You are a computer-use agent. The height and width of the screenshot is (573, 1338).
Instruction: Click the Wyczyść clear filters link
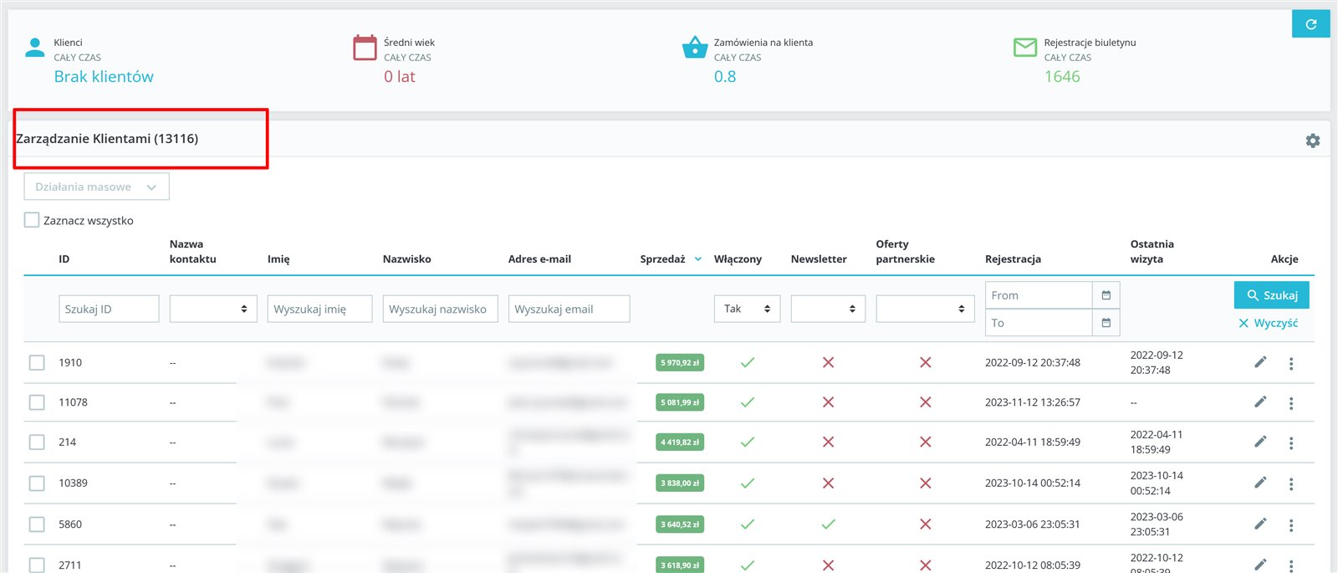[x=1269, y=323]
